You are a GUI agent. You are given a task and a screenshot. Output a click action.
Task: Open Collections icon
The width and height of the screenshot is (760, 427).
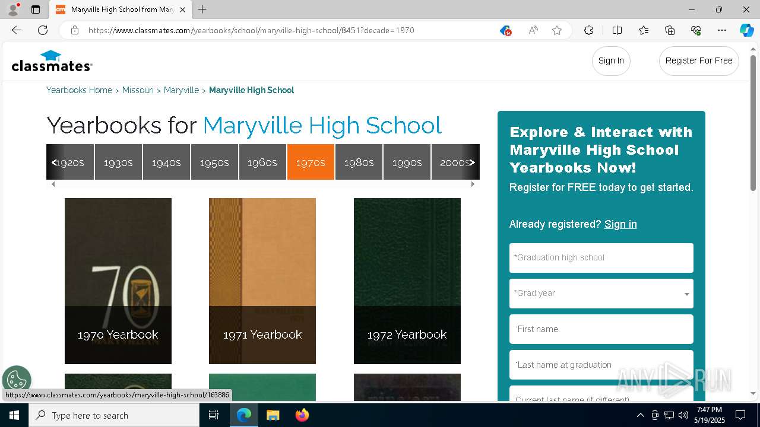(670, 30)
